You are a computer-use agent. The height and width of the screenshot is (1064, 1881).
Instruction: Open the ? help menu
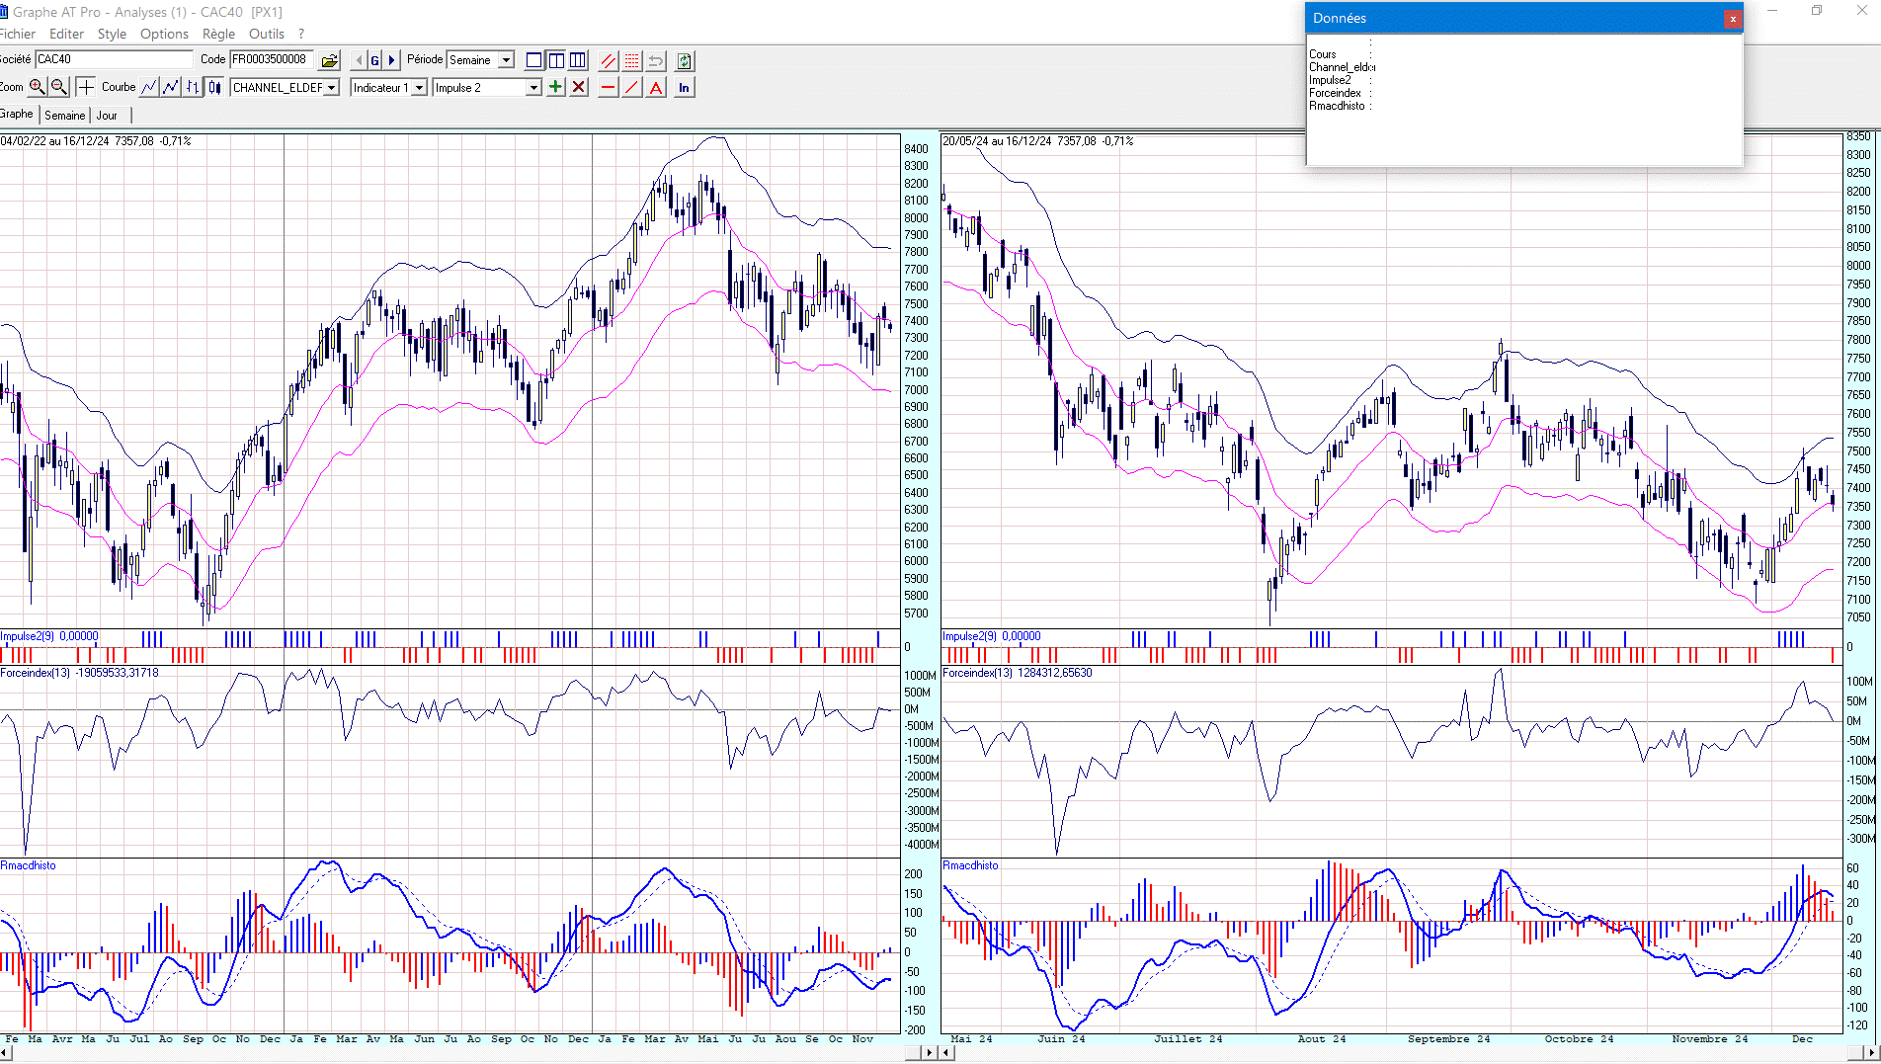[301, 34]
